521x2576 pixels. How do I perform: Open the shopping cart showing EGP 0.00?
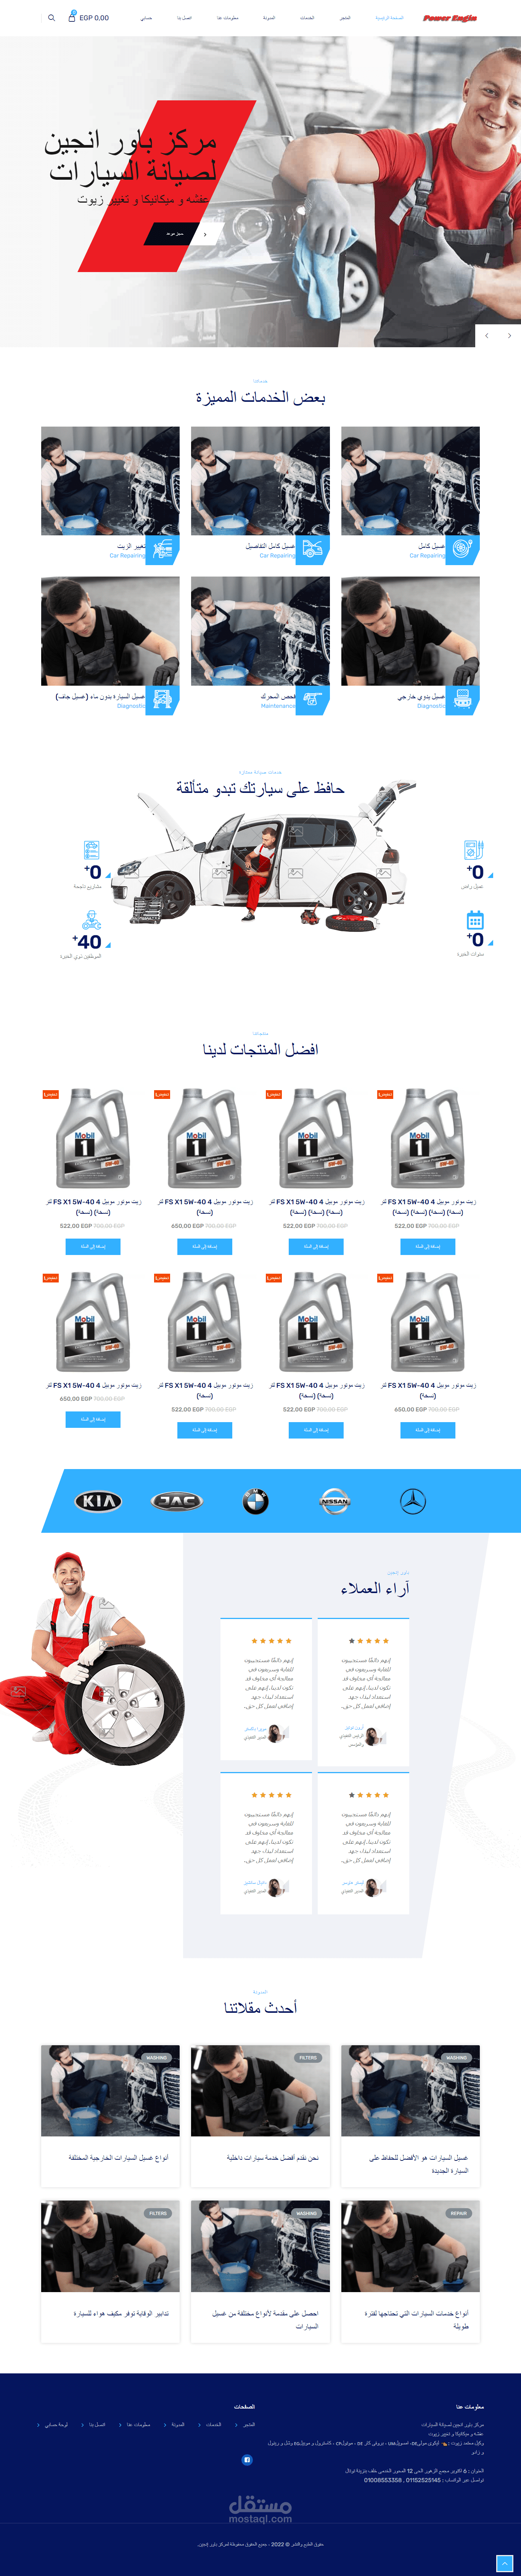(88, 17)
